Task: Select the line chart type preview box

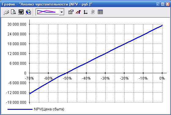Action: [x=47, y=12]
